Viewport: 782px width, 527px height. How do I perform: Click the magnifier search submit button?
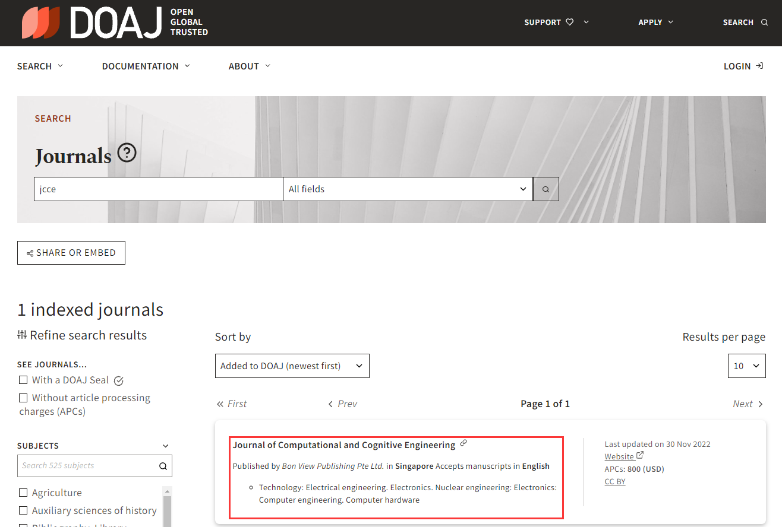point(546,189)
